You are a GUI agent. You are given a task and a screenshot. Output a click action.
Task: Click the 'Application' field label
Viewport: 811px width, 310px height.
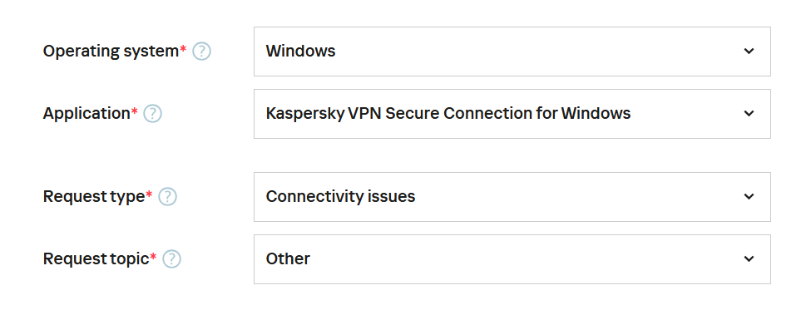coord(87,114)
